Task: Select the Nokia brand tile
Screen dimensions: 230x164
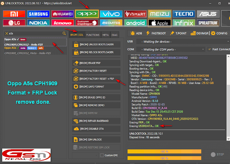Action: (x=38, y=23)
